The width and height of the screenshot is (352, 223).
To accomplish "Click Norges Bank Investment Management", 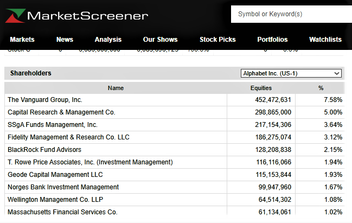I will [63, 187].
